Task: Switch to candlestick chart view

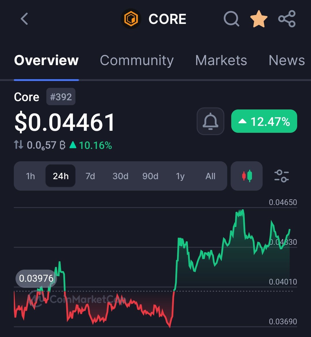Action: pos(246,176)
